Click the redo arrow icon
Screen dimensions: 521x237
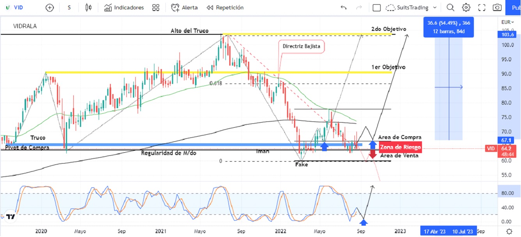tap(359, 7)
